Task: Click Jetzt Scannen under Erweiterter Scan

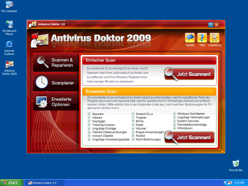Action: click(189, 138)
